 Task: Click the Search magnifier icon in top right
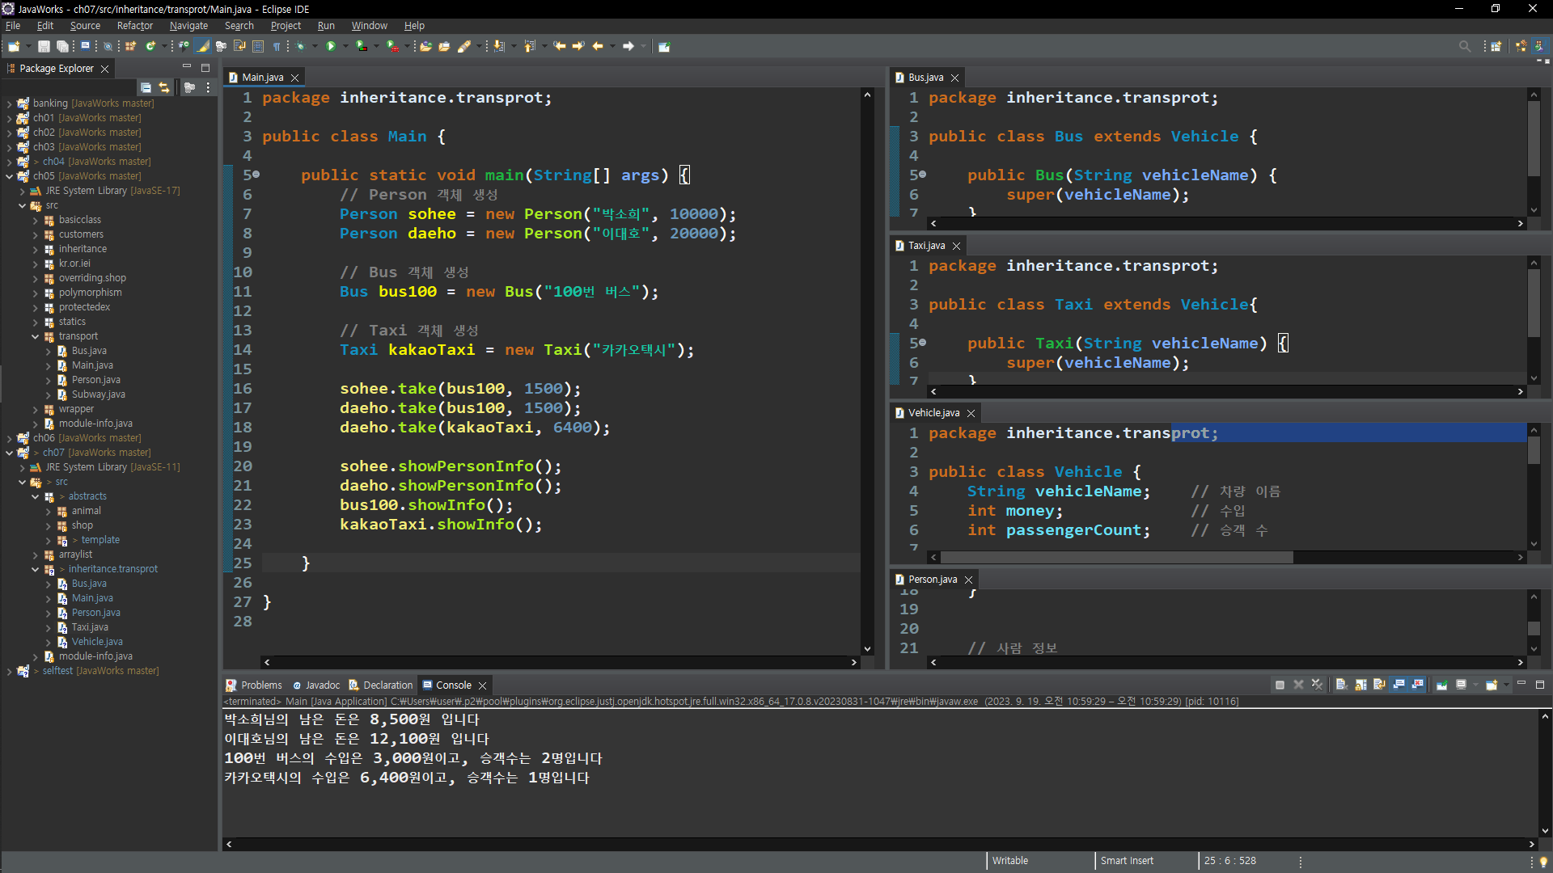coord(1464,46)
